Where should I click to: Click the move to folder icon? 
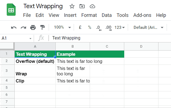tap(82, 6)
